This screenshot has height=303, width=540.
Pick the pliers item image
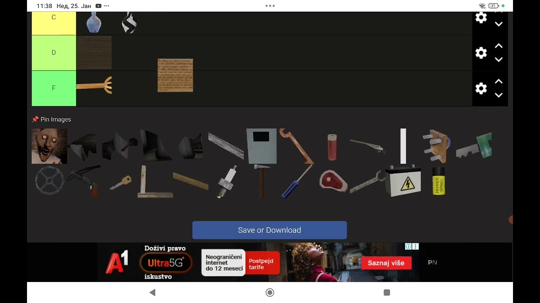(x=367, y=146)
